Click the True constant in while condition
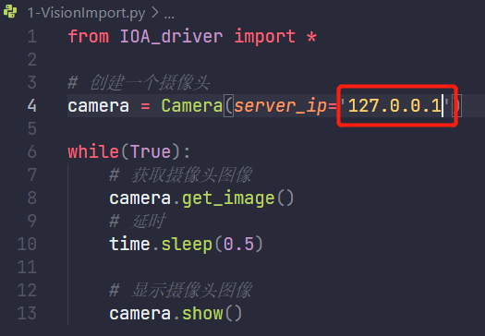The height and width of the screenshot is (336, 485). pos(151,151)
